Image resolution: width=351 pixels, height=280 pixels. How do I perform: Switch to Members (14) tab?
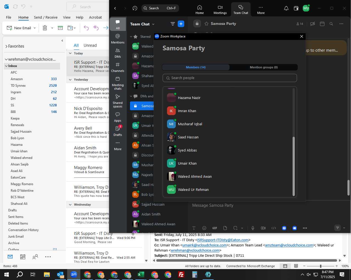pos(196,67)
